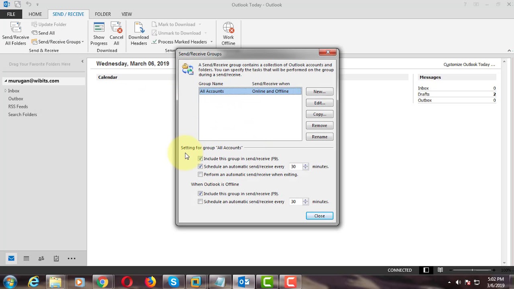514x289 pixels.
Task: Click the Copy... button
Action: [320, 114]
